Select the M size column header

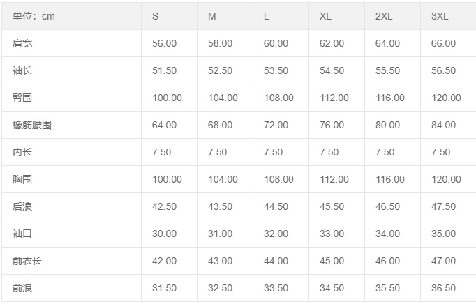coord(212,16)
